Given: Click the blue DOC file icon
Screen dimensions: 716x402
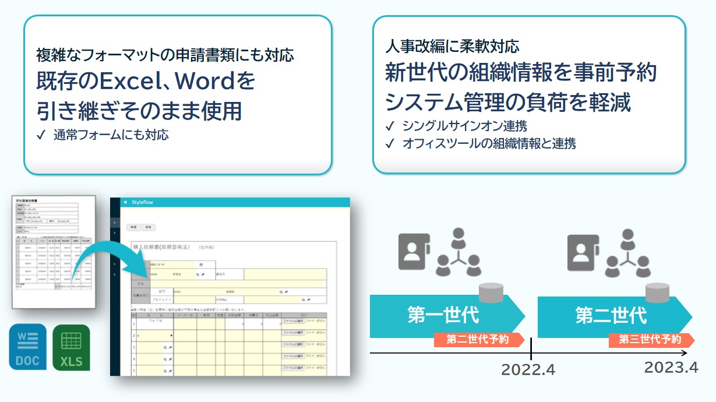Looking at the screenshot, I should click(27, 347).
